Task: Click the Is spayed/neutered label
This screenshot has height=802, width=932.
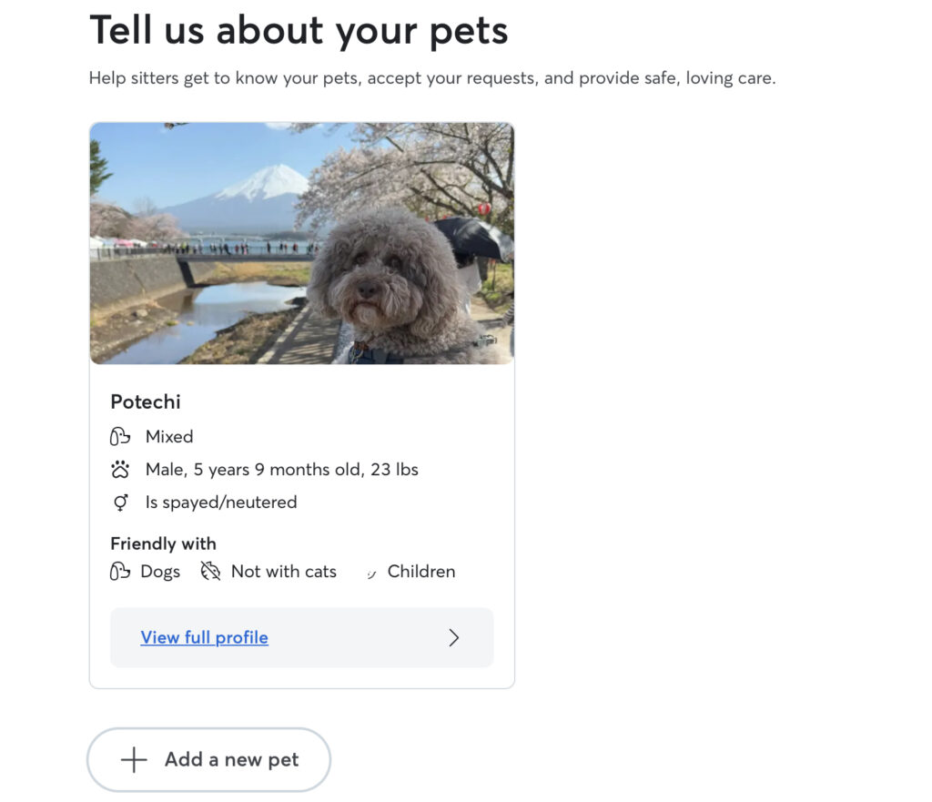Action: pyautogui.click(x=221, y=503)
